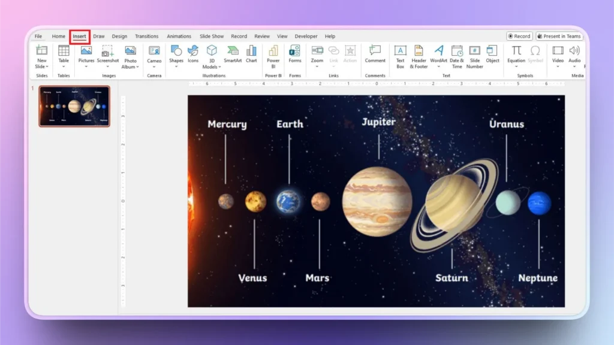Insert a Cameo camera feed
The height and width of the screenshot is (345, 614).
point(154,57)
